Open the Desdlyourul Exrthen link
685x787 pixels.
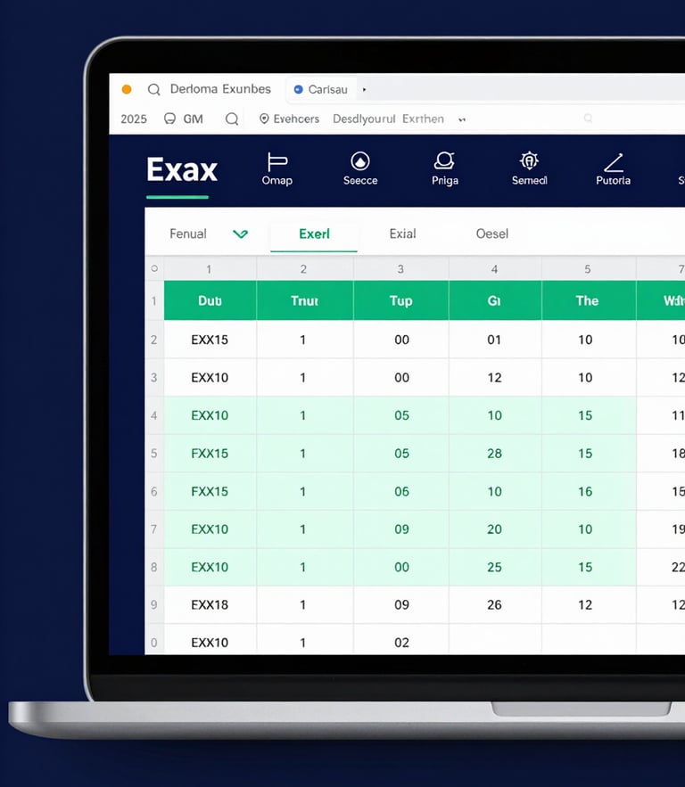(x=388, y=119)
